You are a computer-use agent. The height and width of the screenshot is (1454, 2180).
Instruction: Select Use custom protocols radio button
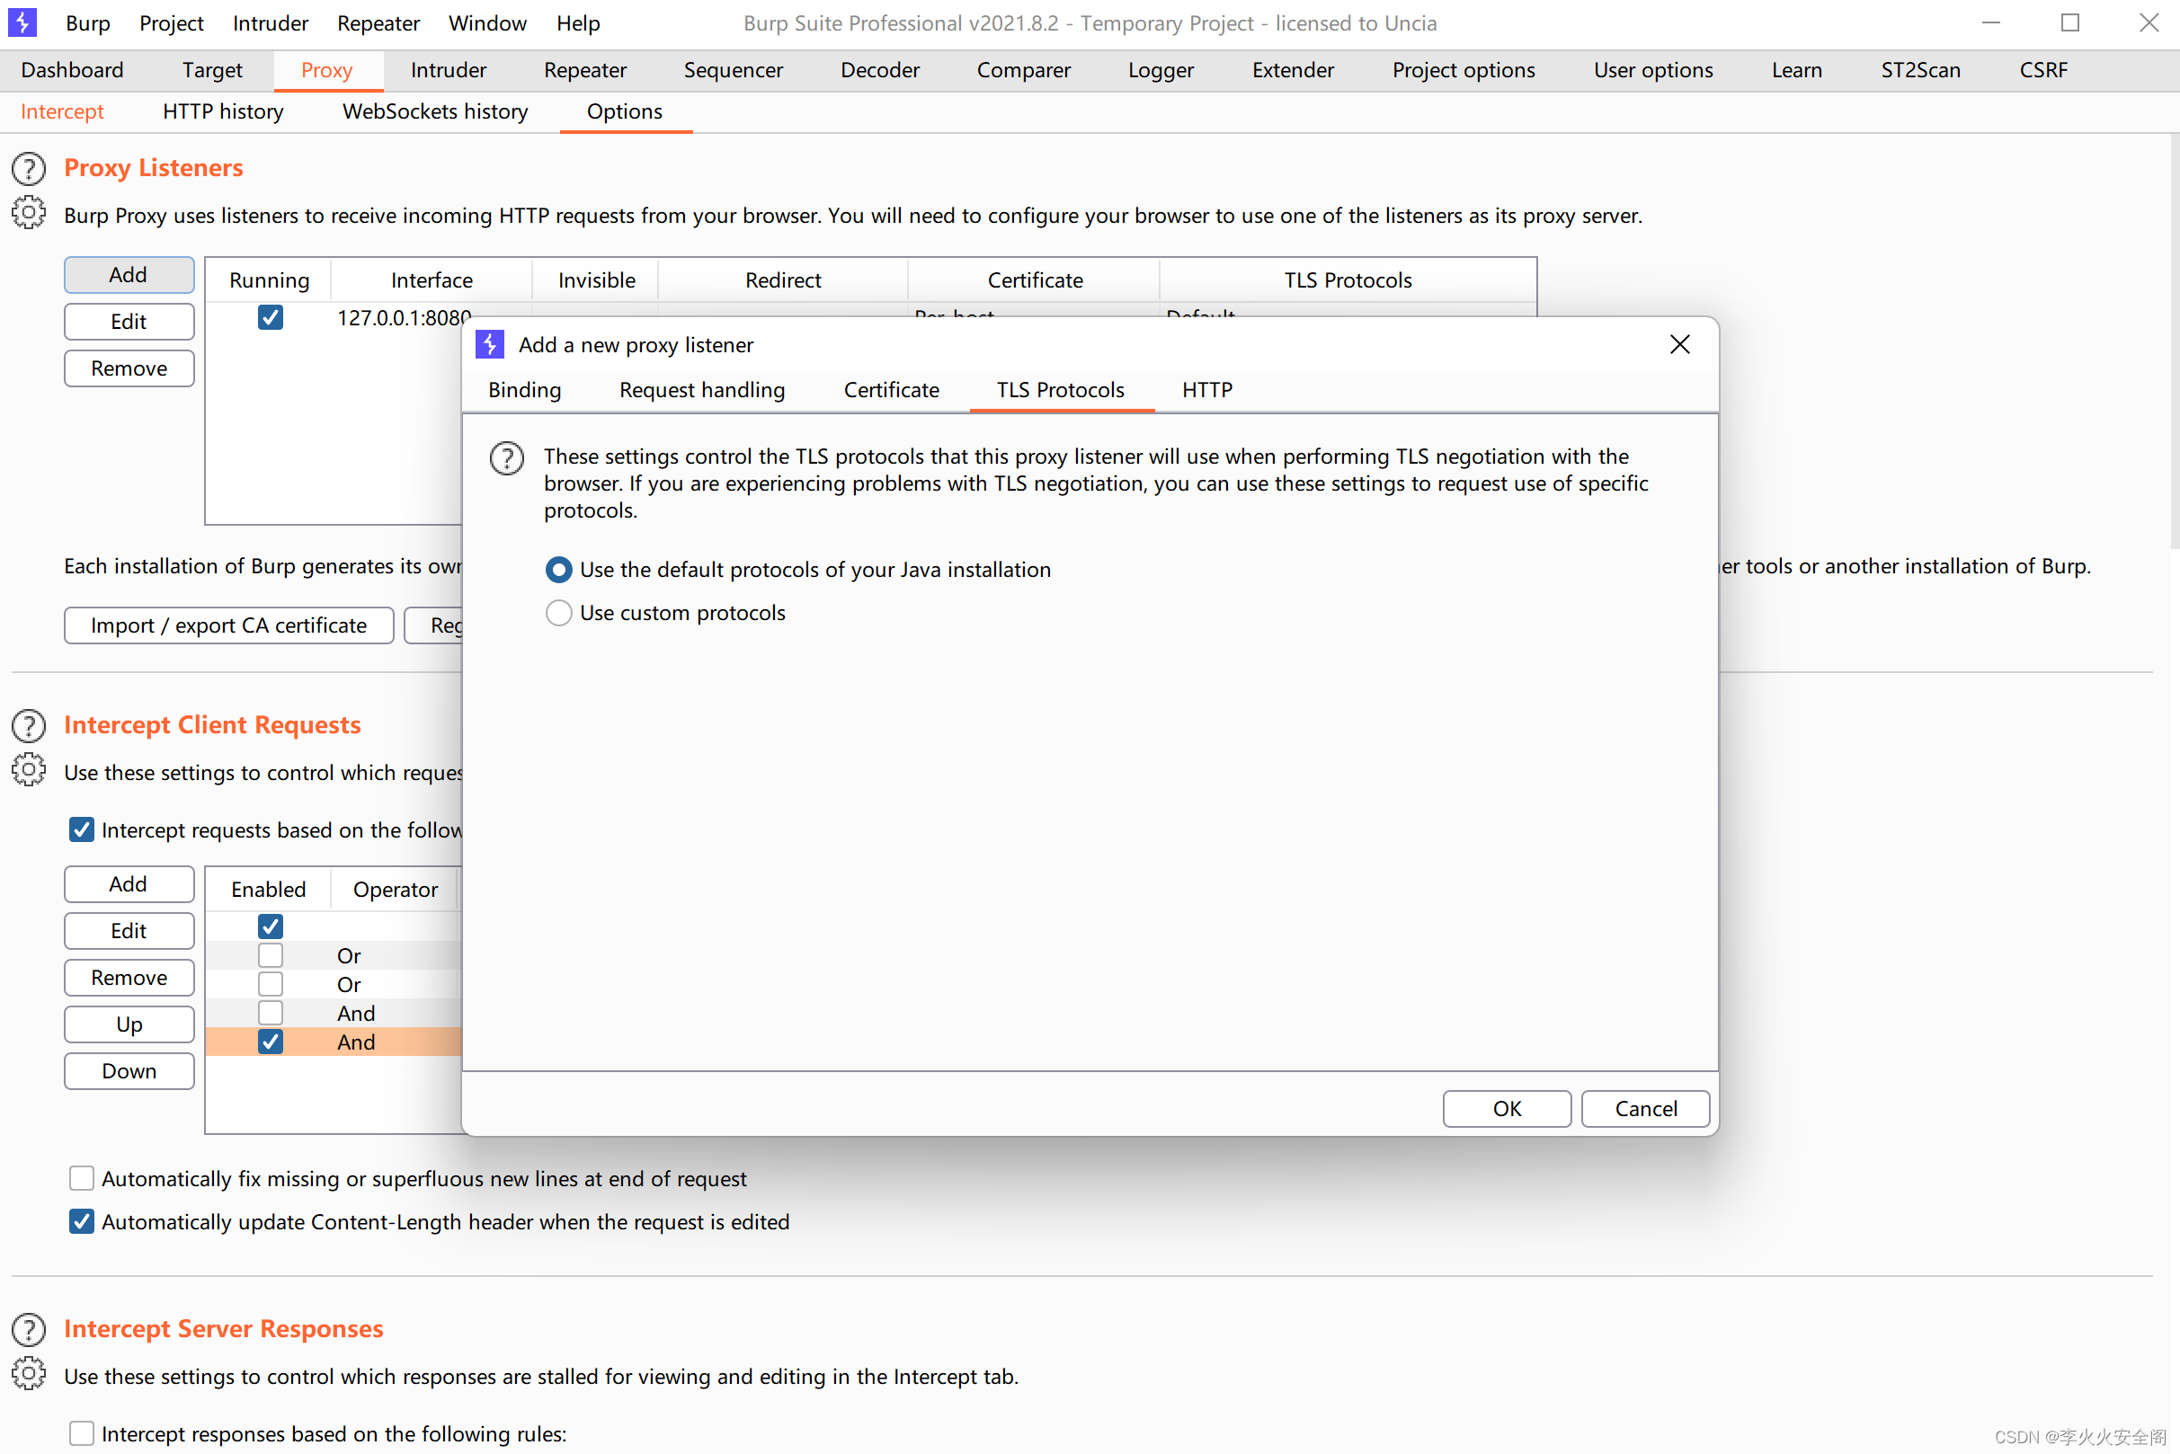560,612
